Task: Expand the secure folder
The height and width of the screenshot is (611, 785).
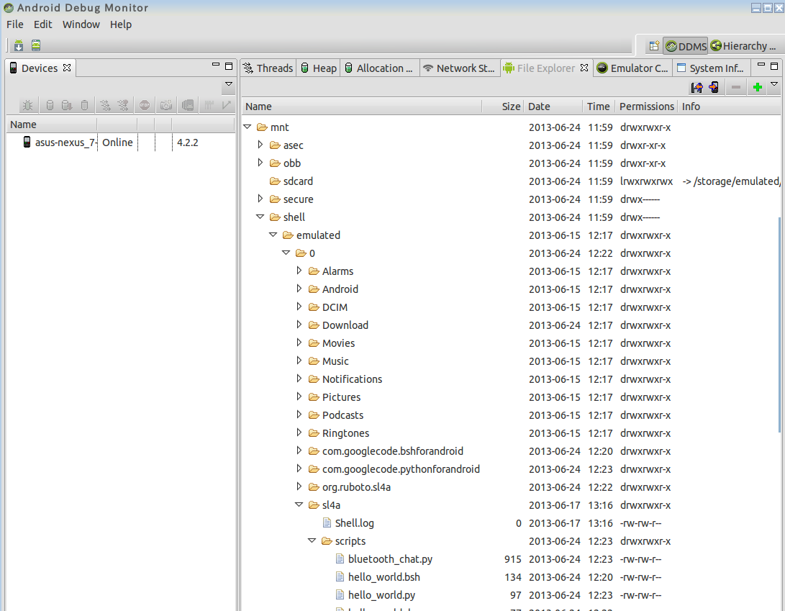Action: [260, 199]
